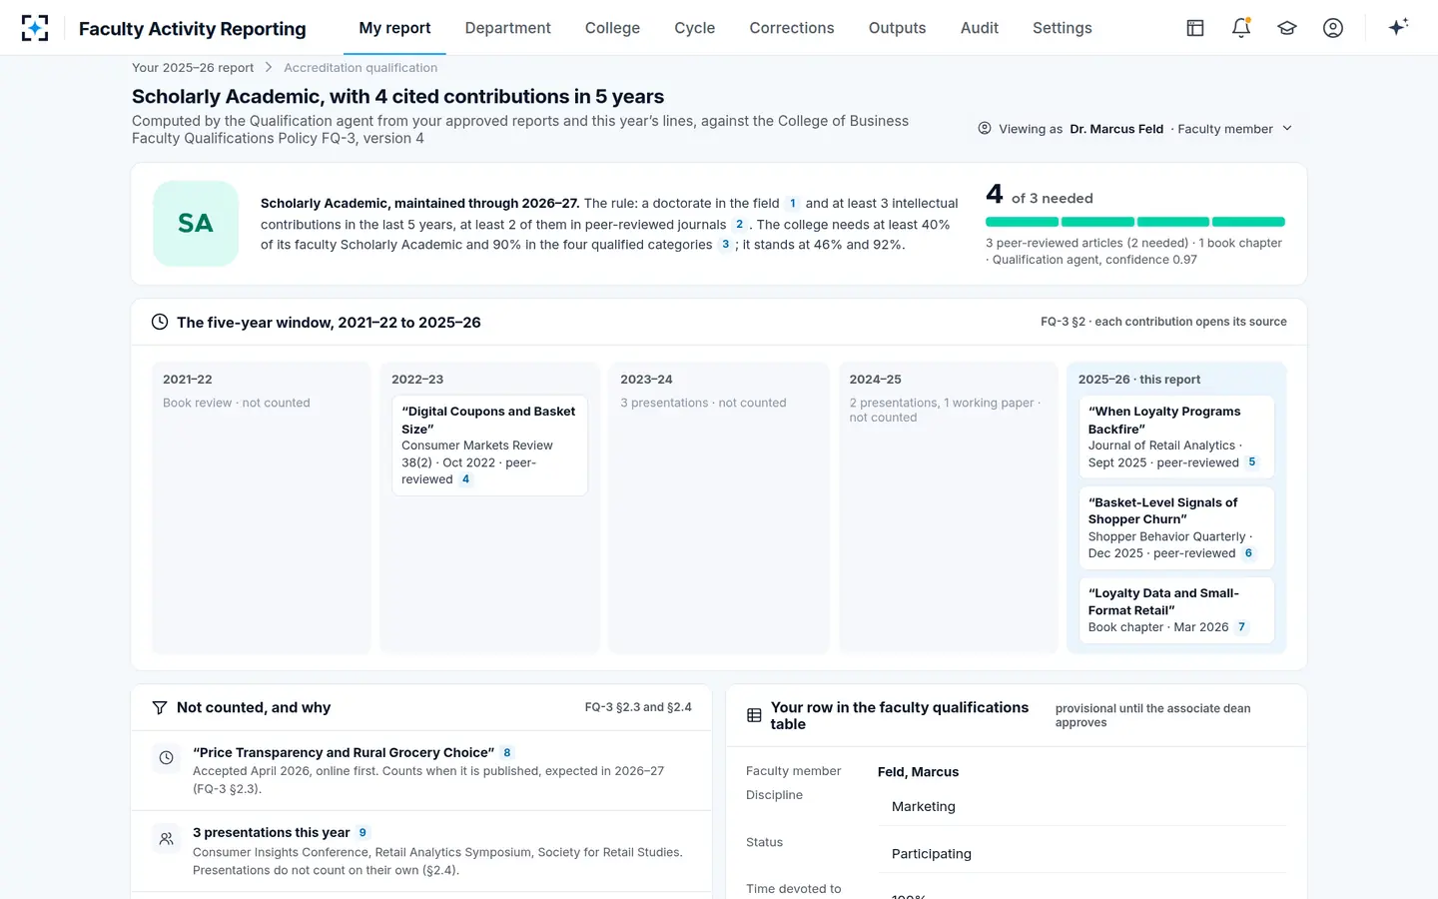The height and width of the screenshot is (899, 1438).
Task: Open the When Loyalty Programs Backfire contribution
Action: [1176, 437]
